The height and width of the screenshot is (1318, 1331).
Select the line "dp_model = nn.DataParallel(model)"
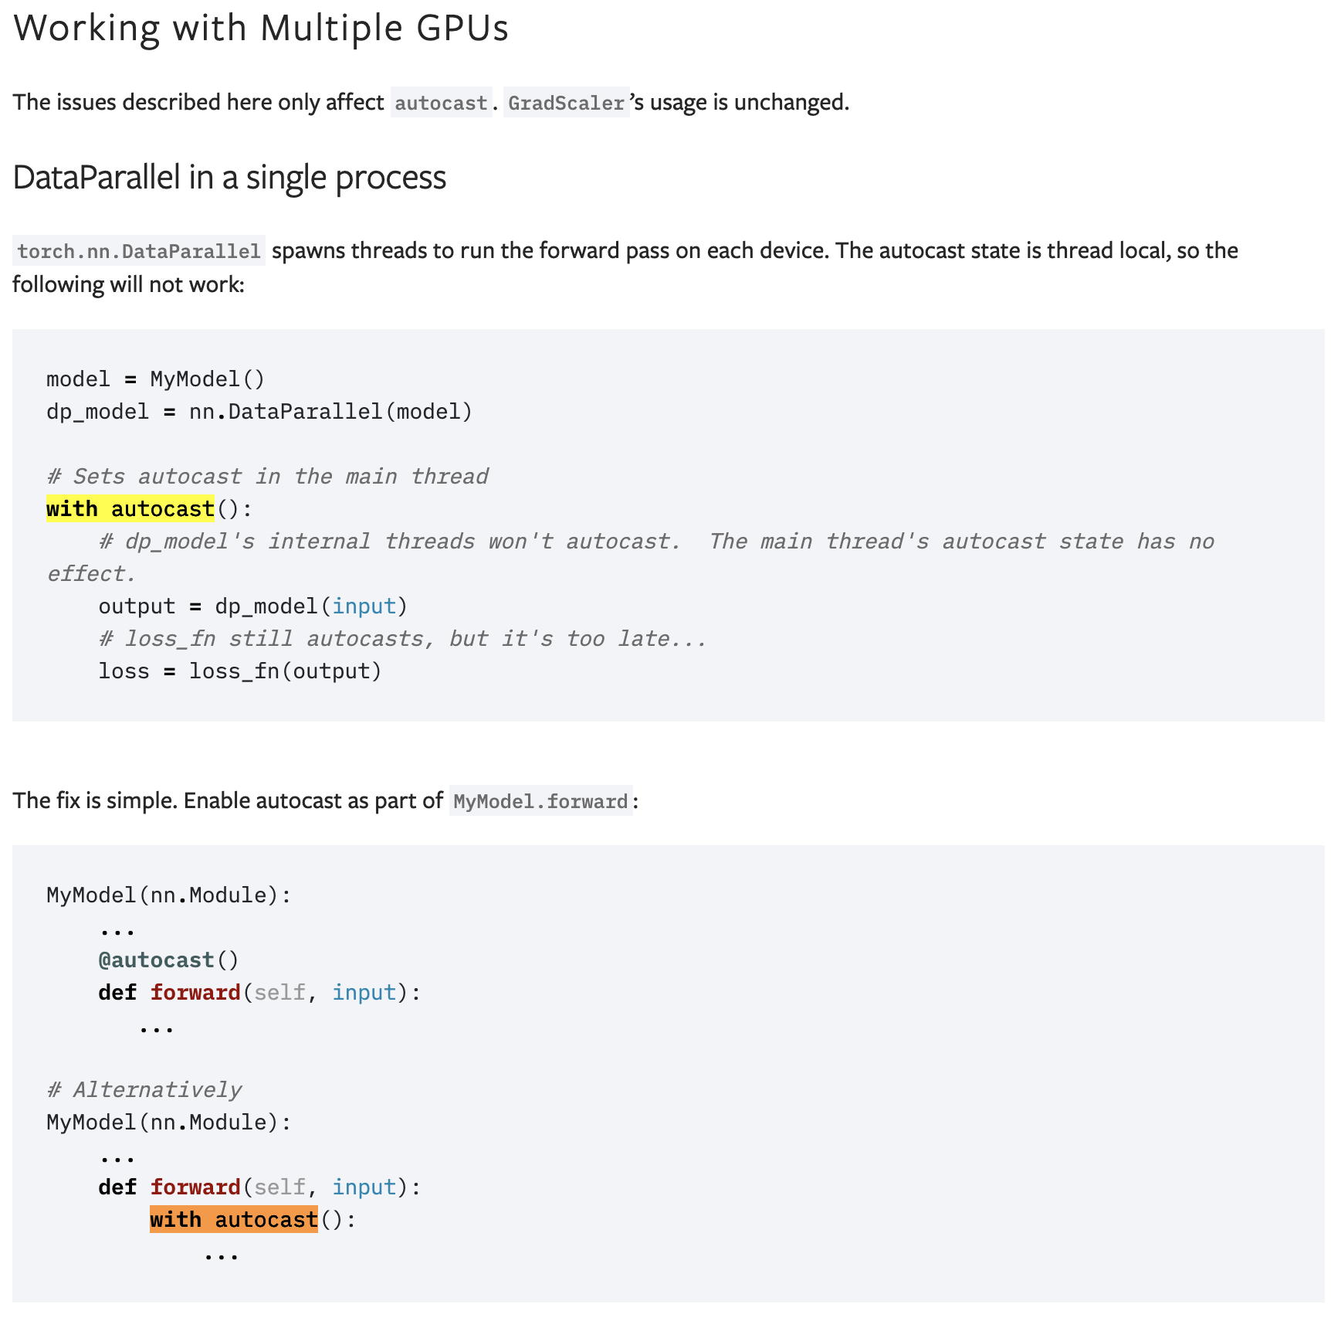pyautogui.click(x=259, y=412)
